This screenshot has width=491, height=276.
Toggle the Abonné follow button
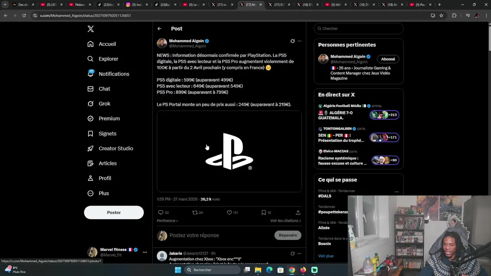388,59
